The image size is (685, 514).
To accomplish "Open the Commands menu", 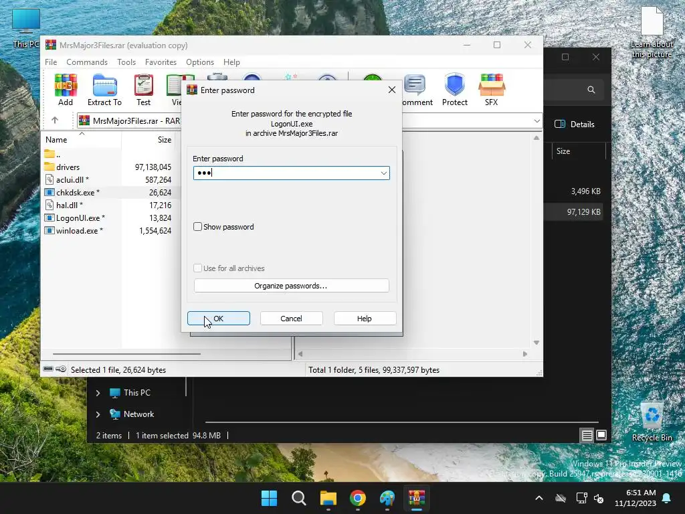I will coord(87,62).
